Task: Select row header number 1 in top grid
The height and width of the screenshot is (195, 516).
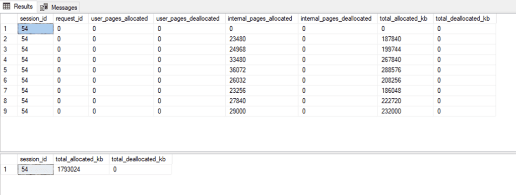Action: coord(9,29)
